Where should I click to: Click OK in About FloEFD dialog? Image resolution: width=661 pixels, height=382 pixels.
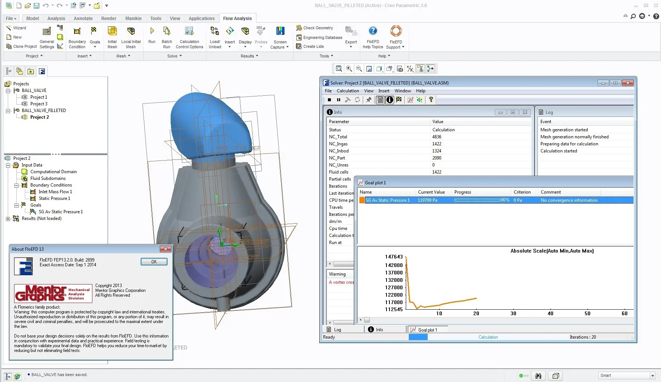click(x=154, y=262)
